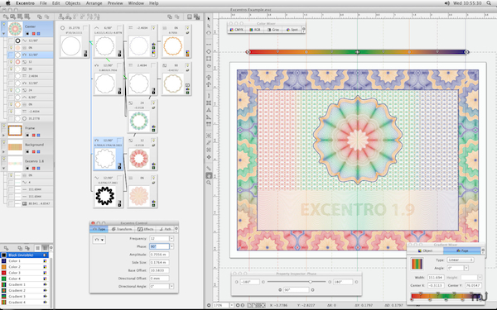Screen dimensions: 497x310
Task: Click the Gray mode in Color Mixer
Action: [273, 30]
